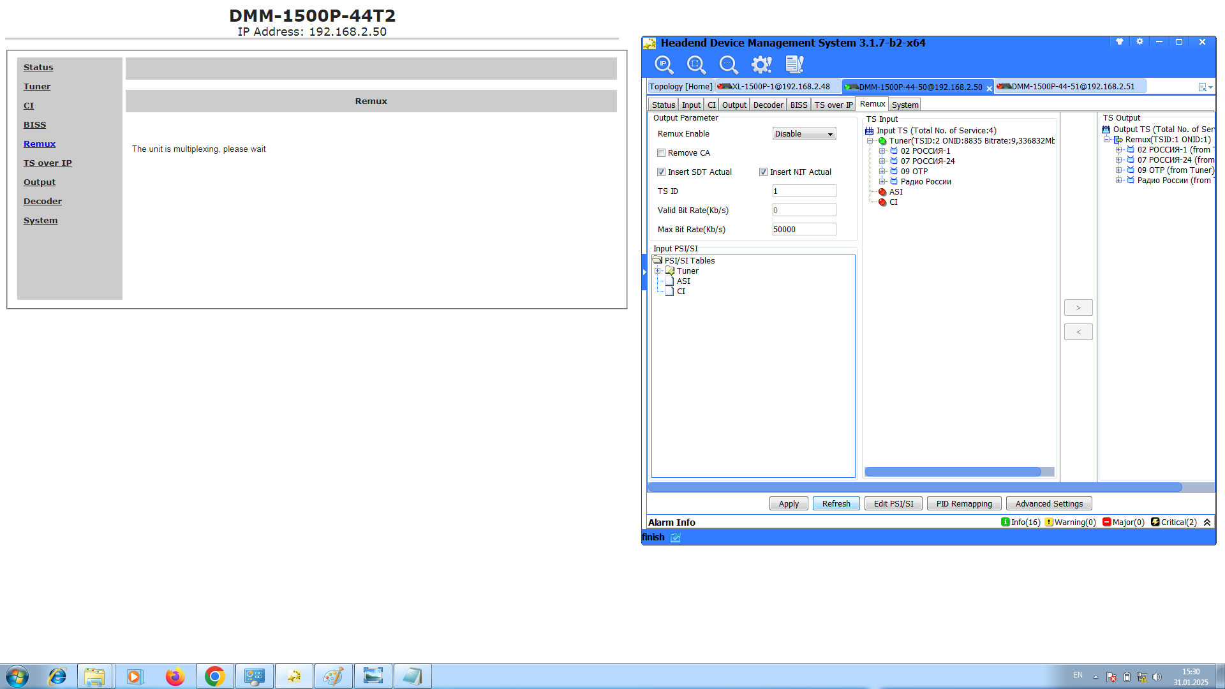Click the IP search magnifier icon
The height and width of the screenshot is (689, 1225).
coord(664,64)
